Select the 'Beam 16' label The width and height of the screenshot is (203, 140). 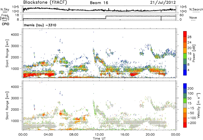(99, 3)
